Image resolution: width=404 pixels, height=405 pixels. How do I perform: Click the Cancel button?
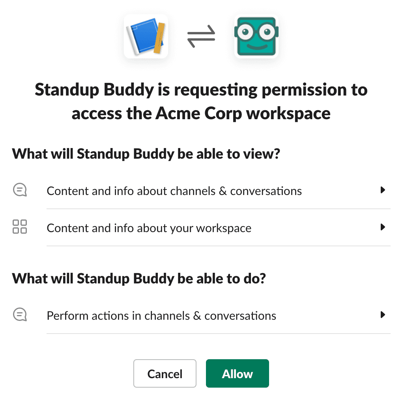coord(165,373)
